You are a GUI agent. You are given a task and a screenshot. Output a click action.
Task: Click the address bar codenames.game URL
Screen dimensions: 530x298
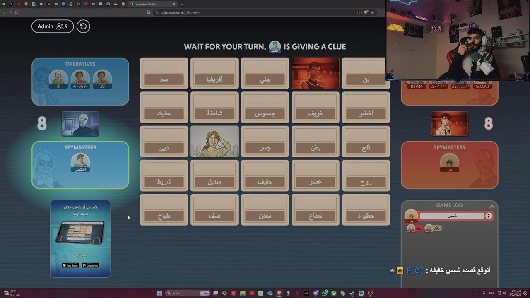click(x=180, y=12)
